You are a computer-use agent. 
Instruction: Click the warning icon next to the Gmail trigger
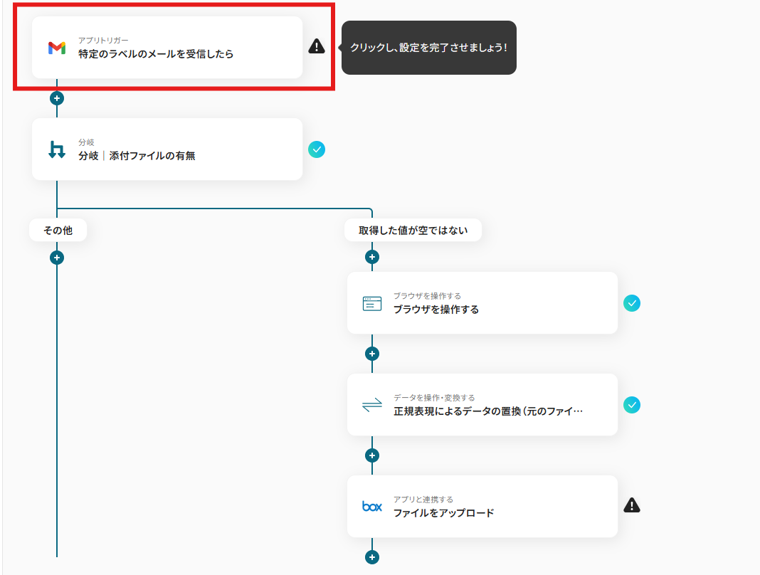click(x=317, y=46)
